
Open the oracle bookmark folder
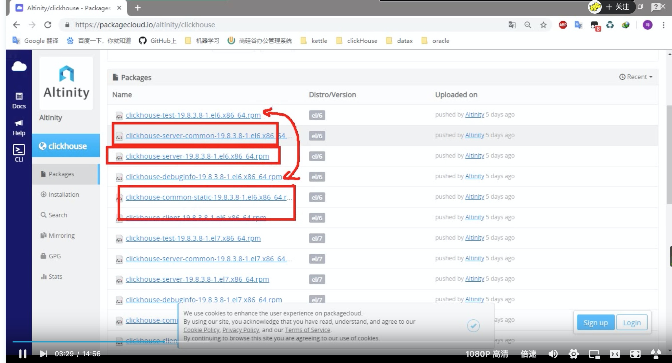tap(435, 41)
